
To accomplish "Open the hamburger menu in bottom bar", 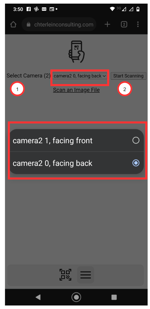I will 85,275.
